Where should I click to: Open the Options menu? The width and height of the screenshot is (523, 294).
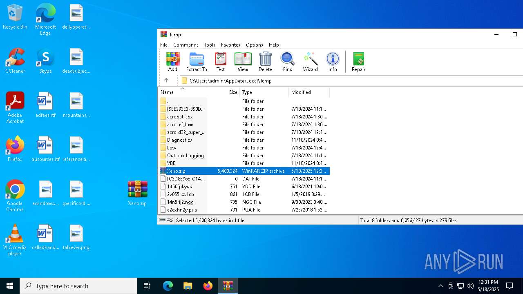255,45
